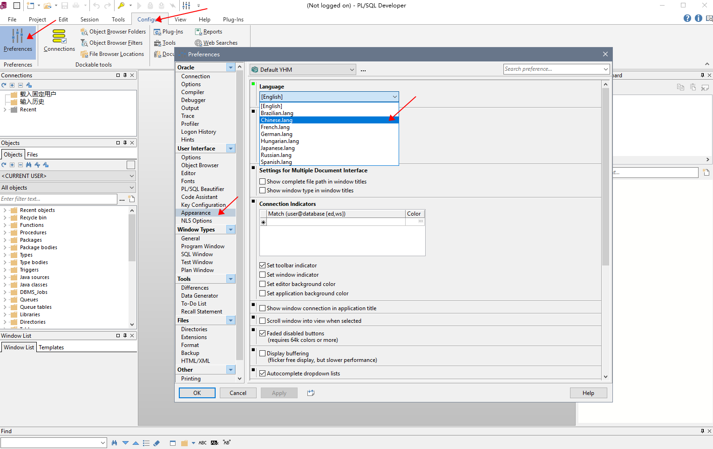
Task: Select Japanese.lang from language list
Action: (329, 148)
